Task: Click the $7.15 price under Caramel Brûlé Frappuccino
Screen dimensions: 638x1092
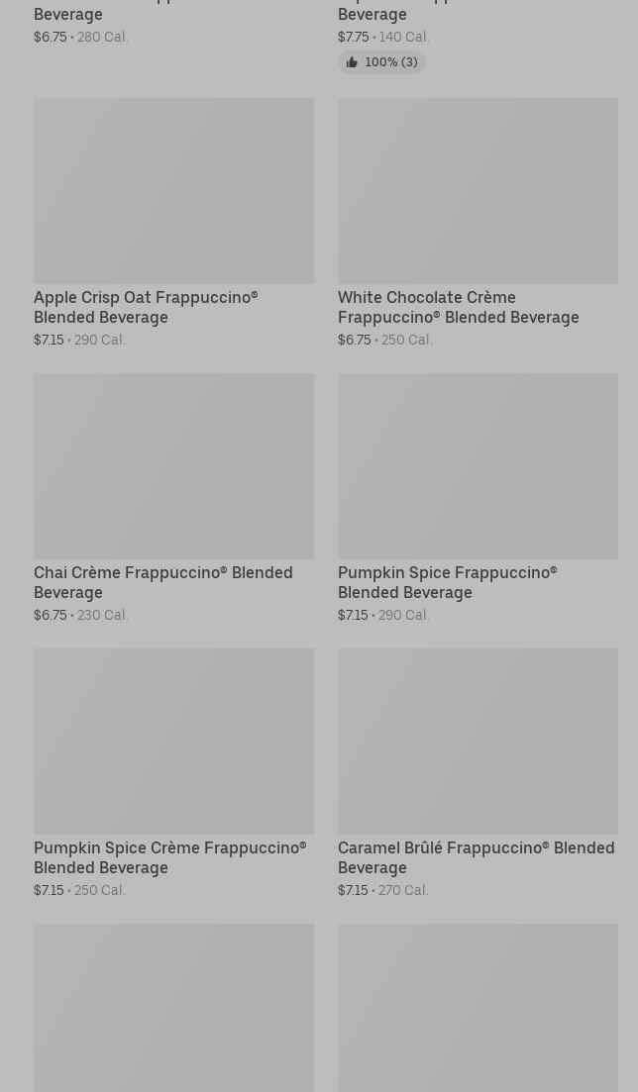Action: (353, 890)
